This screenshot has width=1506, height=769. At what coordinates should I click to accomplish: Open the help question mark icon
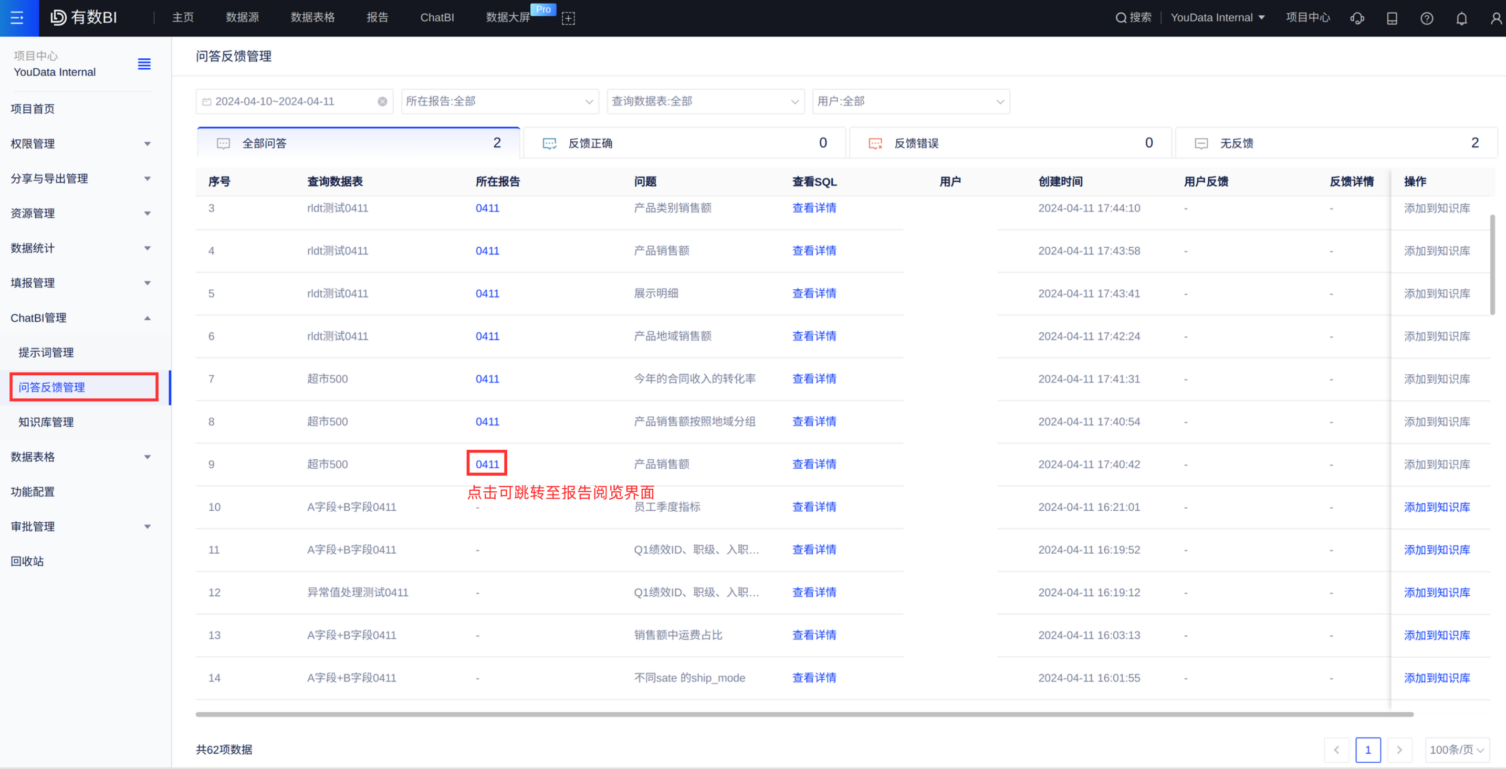pos(1427,18)
